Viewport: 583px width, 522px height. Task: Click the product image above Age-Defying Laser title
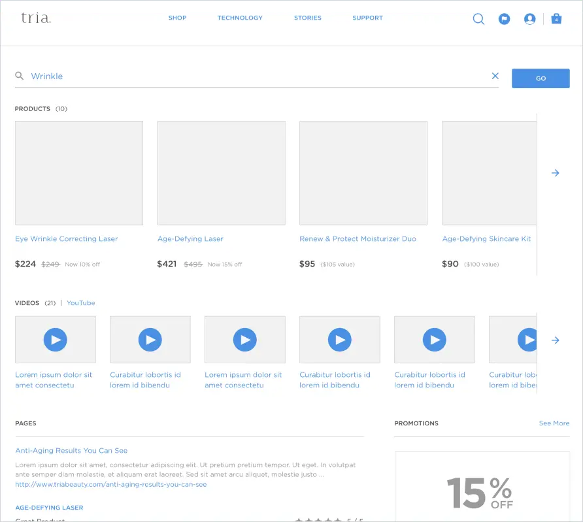pyautogui.click(x=221, y=172)
